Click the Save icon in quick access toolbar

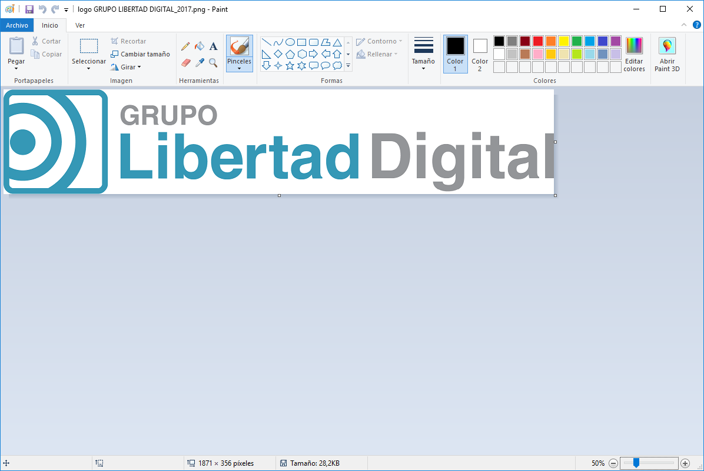(x=29, y=9)
